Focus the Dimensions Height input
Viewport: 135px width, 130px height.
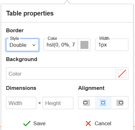pos(58,103)
